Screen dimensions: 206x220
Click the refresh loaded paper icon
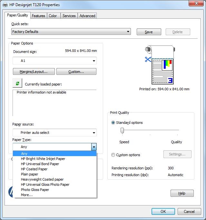tap(17, 83)
